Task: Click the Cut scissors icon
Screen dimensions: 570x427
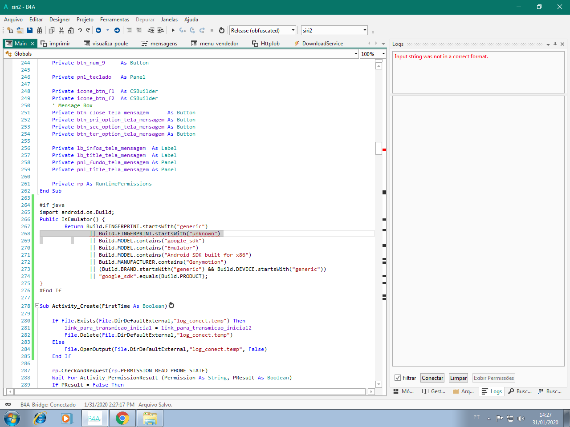Action: click(61, 30)
